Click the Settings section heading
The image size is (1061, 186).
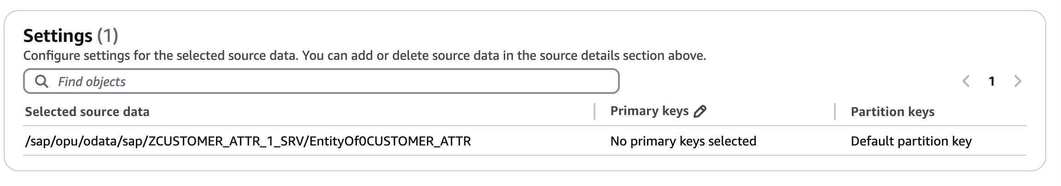(58, 35)
